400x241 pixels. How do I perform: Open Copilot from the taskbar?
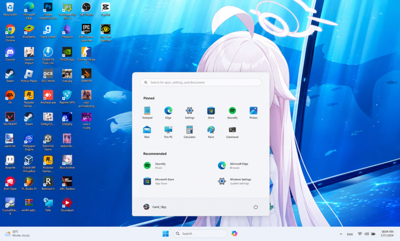(235, 234)
